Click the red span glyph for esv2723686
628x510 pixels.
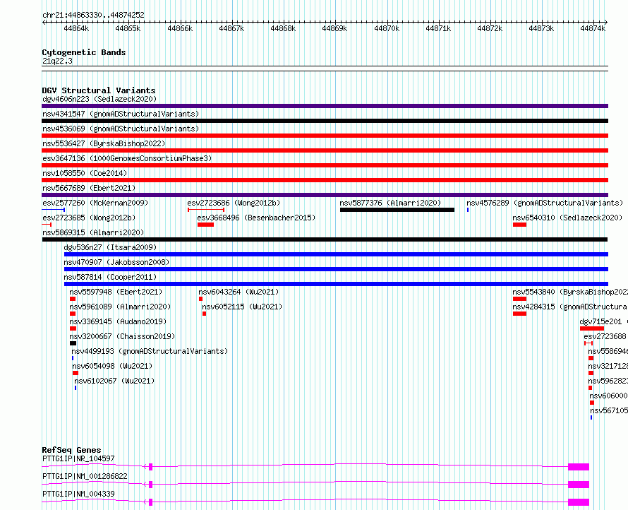(x=206, y=210)
